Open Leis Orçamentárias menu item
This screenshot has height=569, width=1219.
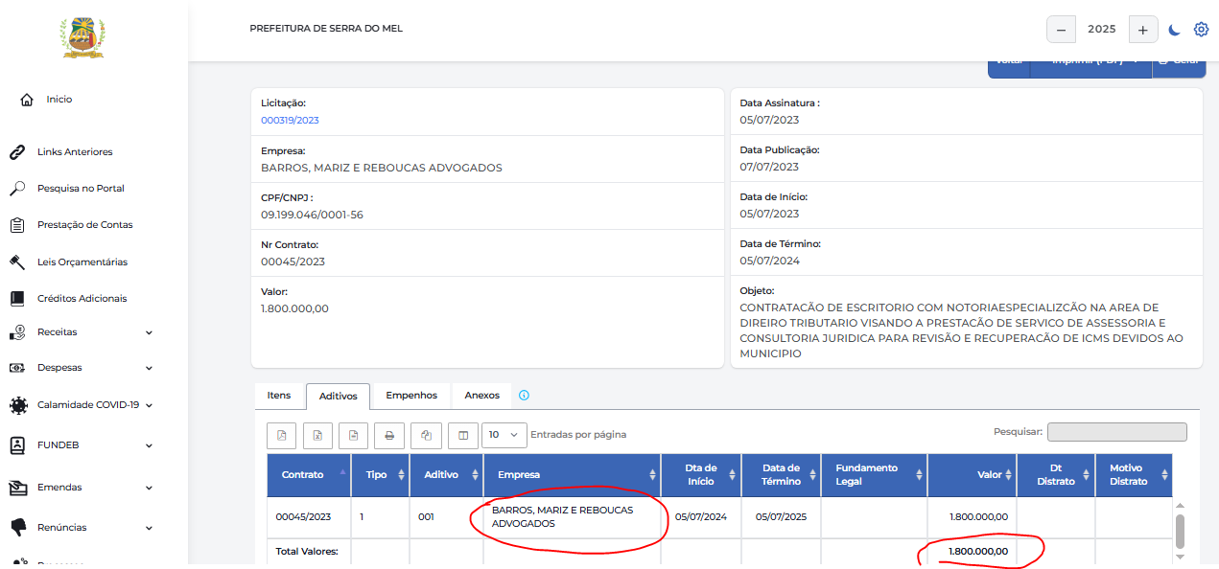point(82,262)
